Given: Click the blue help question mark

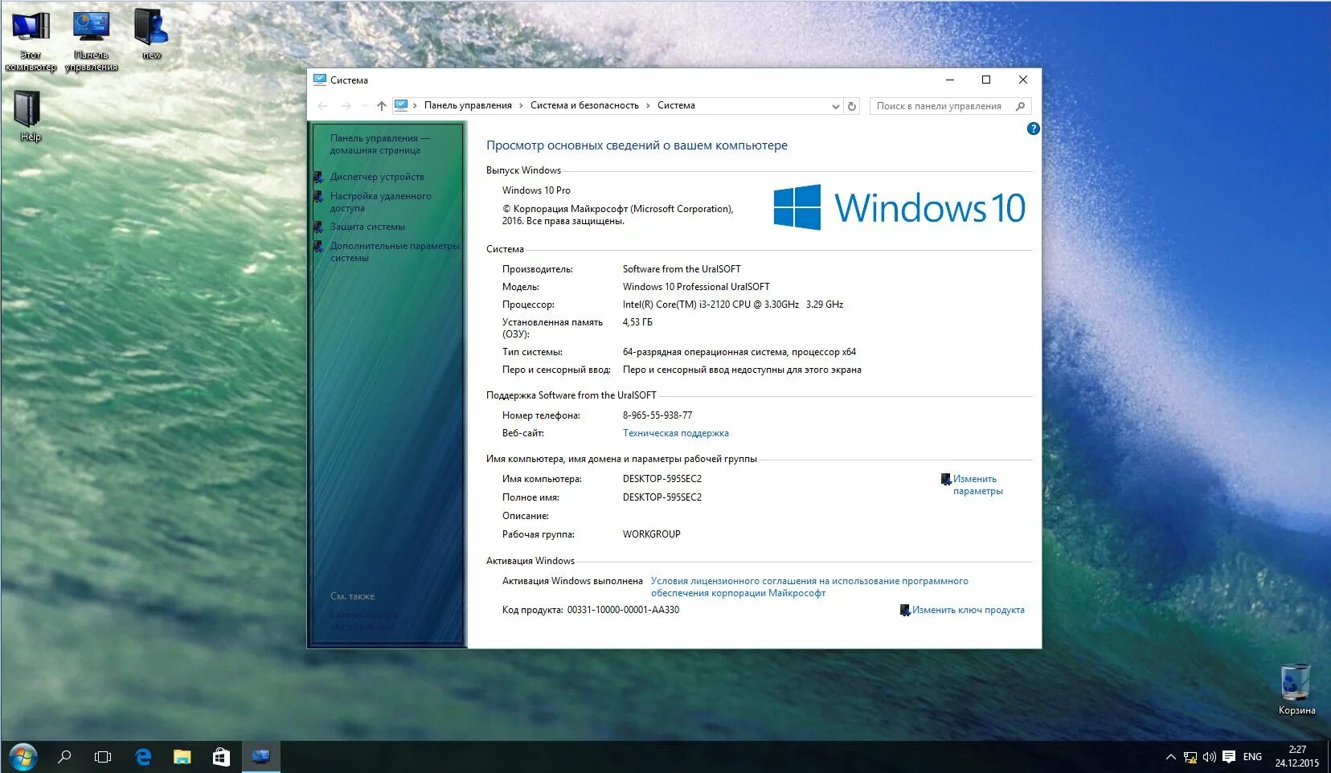Looking at the screenshot, I should (x=1034, y=129).
